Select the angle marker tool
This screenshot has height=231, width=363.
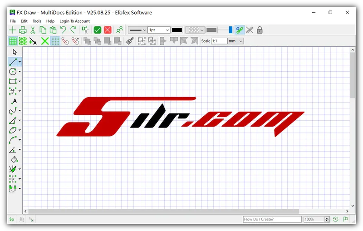coord(13,150)
